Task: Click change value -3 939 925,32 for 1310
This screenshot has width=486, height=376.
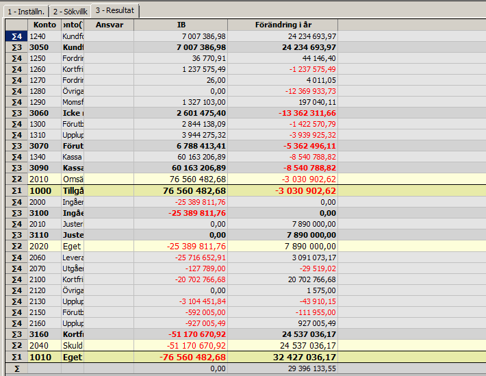Action: click(312, 135)
